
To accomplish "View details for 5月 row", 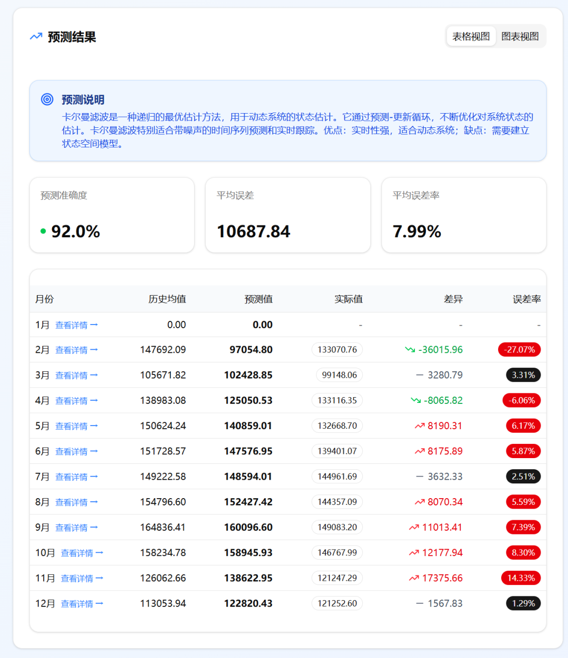I will point(76,427).
